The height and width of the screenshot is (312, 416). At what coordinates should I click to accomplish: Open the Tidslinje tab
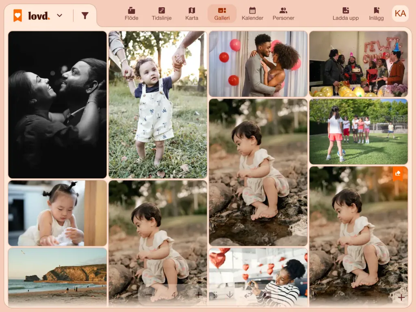click(162, 14)
